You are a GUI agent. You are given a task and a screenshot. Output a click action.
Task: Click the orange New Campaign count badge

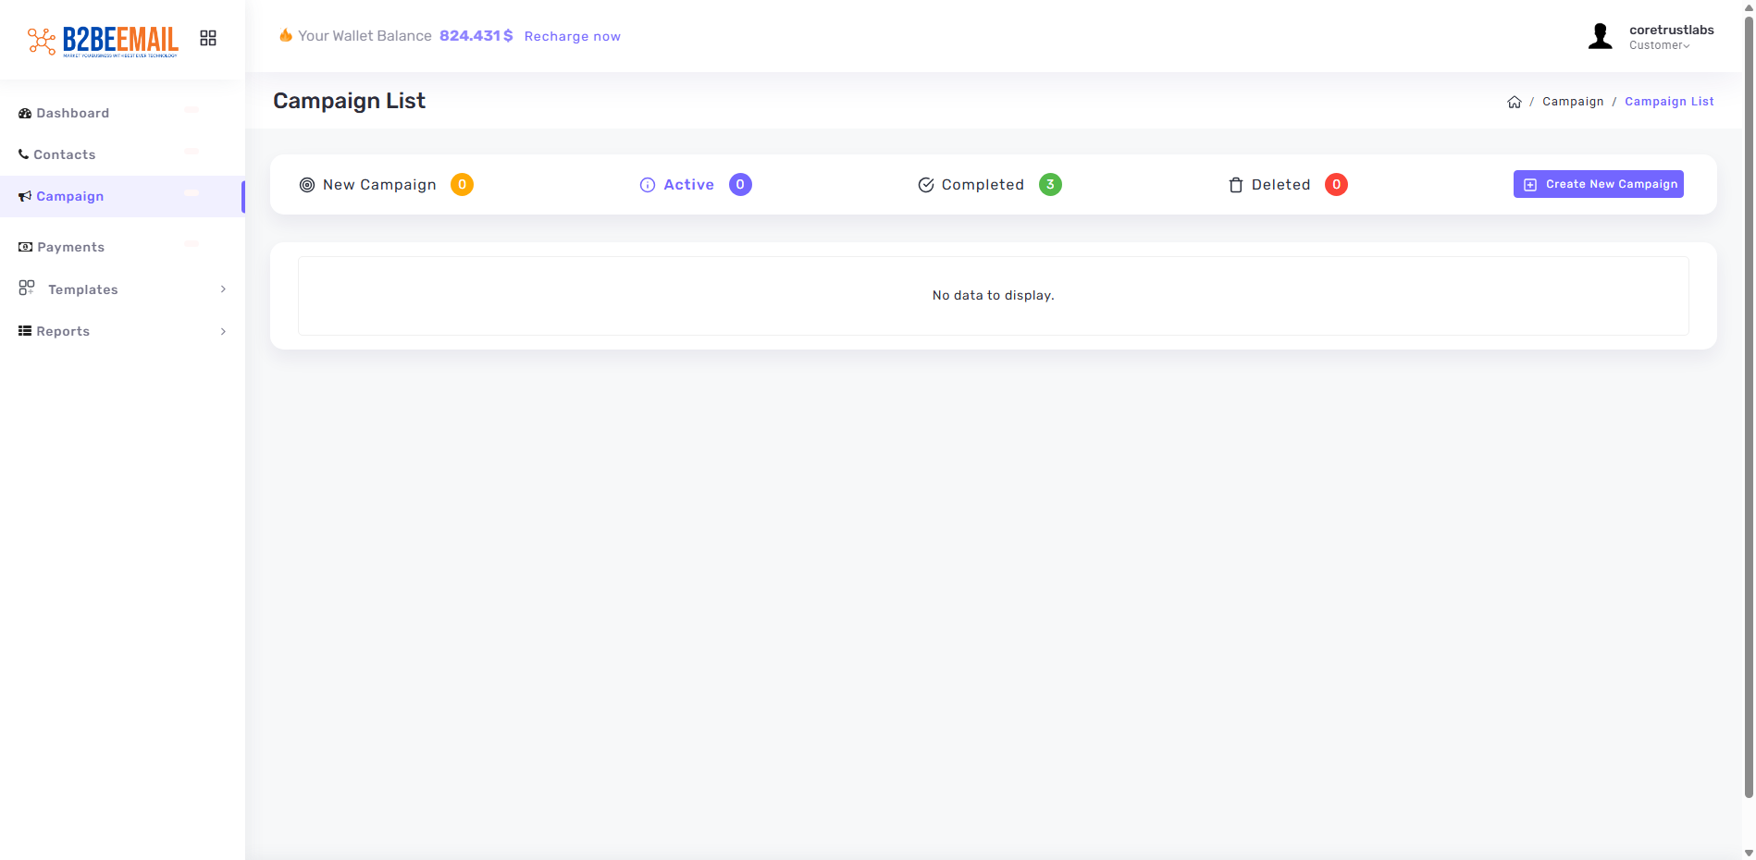click(x=462, y=185)
